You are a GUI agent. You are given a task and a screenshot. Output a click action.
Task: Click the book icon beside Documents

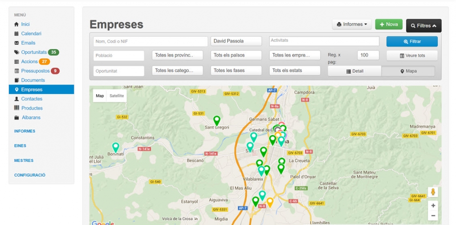tap(16, 80)
